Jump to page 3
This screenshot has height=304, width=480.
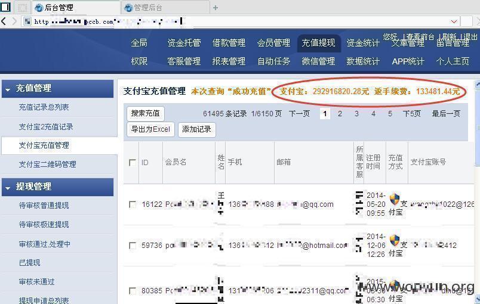(356, 114)
